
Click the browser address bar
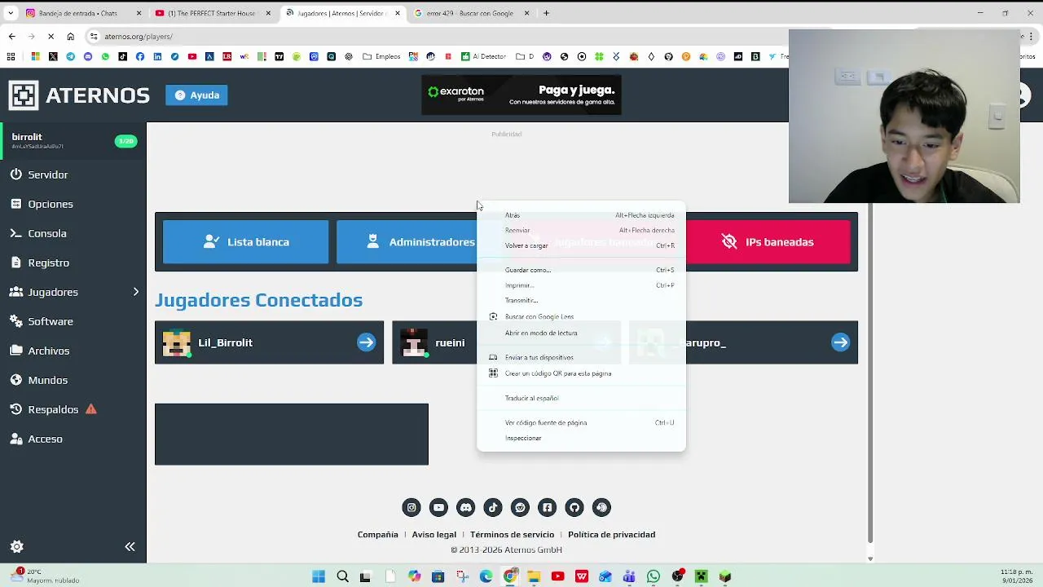point(440,37)
